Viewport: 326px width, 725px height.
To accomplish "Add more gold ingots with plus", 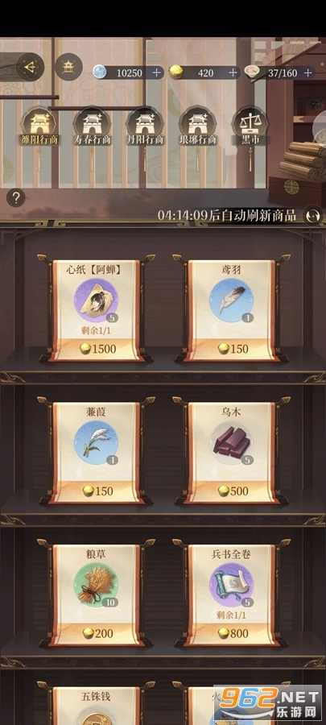I will (x=233, y=72).
